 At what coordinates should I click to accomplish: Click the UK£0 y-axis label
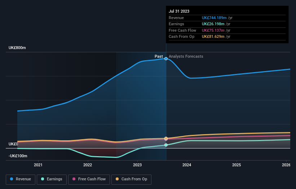(13, 144)
